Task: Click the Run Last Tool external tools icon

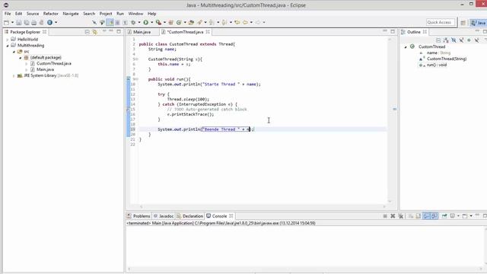Action: [158, 22]
